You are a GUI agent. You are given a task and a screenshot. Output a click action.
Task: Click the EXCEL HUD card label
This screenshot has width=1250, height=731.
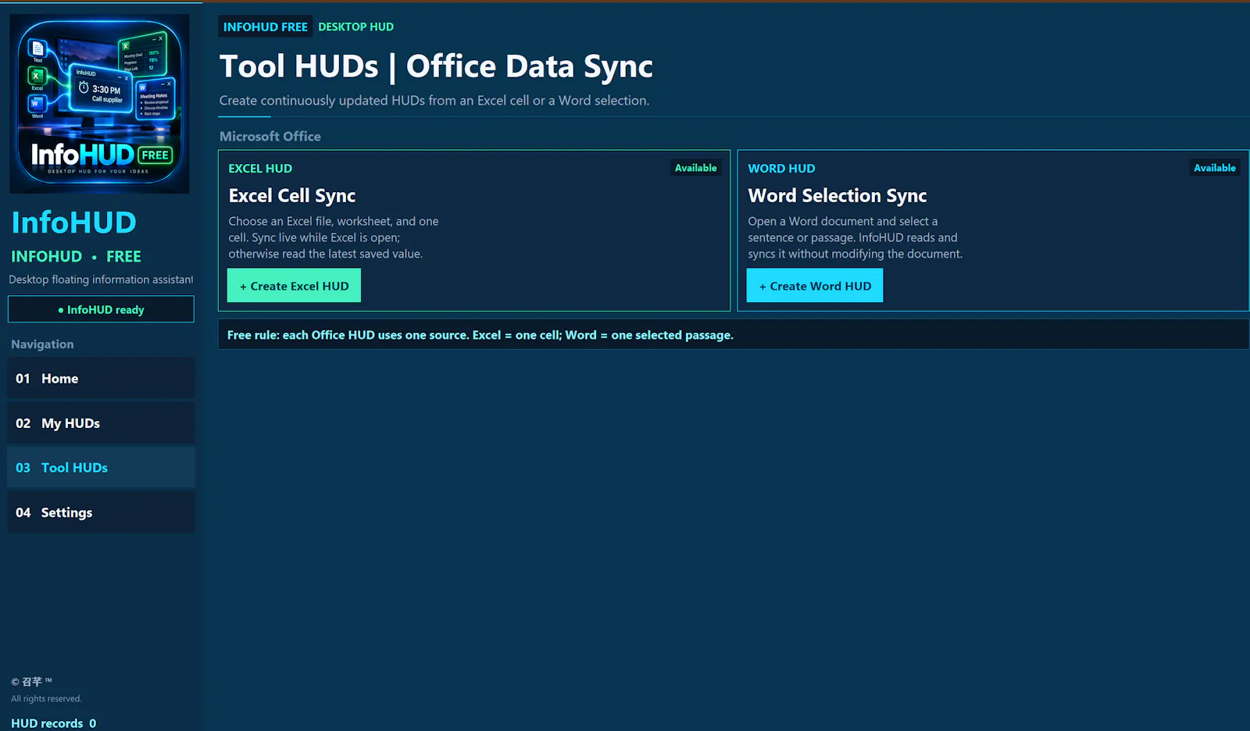pyautogui.click(x=260, y=169)
